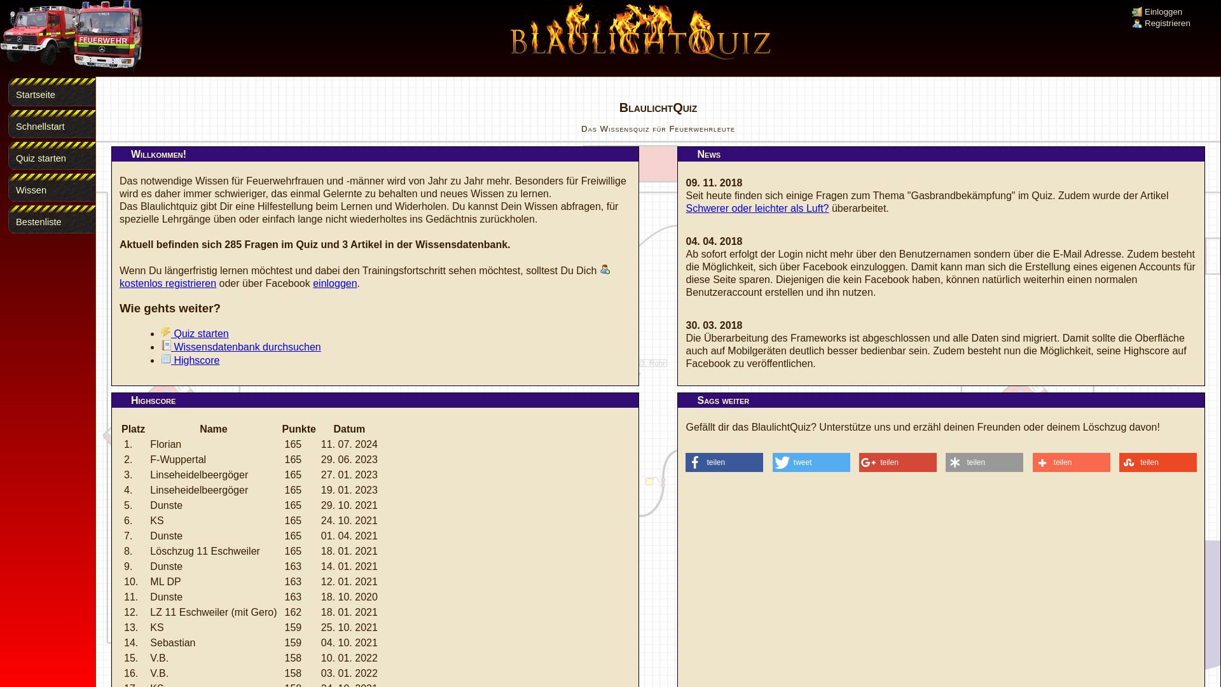Viewport: 1221px width, 687px height.
Task: Click the news date 09. 11. 2018
Action: (714, 183)
